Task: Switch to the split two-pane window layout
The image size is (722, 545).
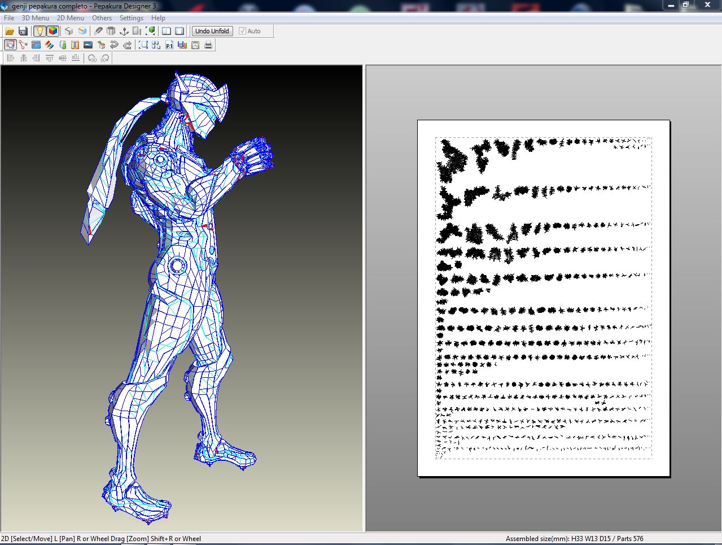Action: [167, 31]
